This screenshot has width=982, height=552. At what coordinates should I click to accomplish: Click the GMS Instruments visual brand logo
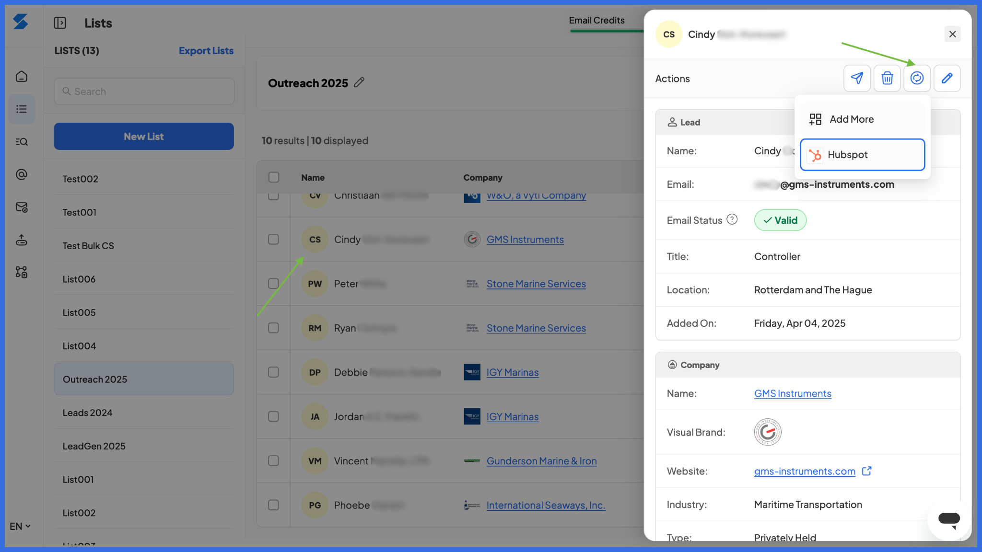pos(768,432)
